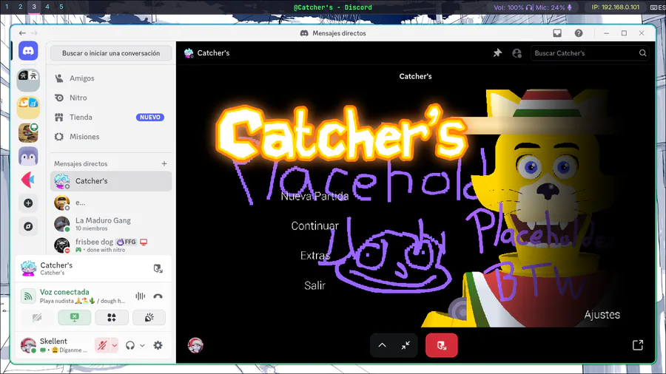Open the purple penguin server icon

tap(28, 157)
